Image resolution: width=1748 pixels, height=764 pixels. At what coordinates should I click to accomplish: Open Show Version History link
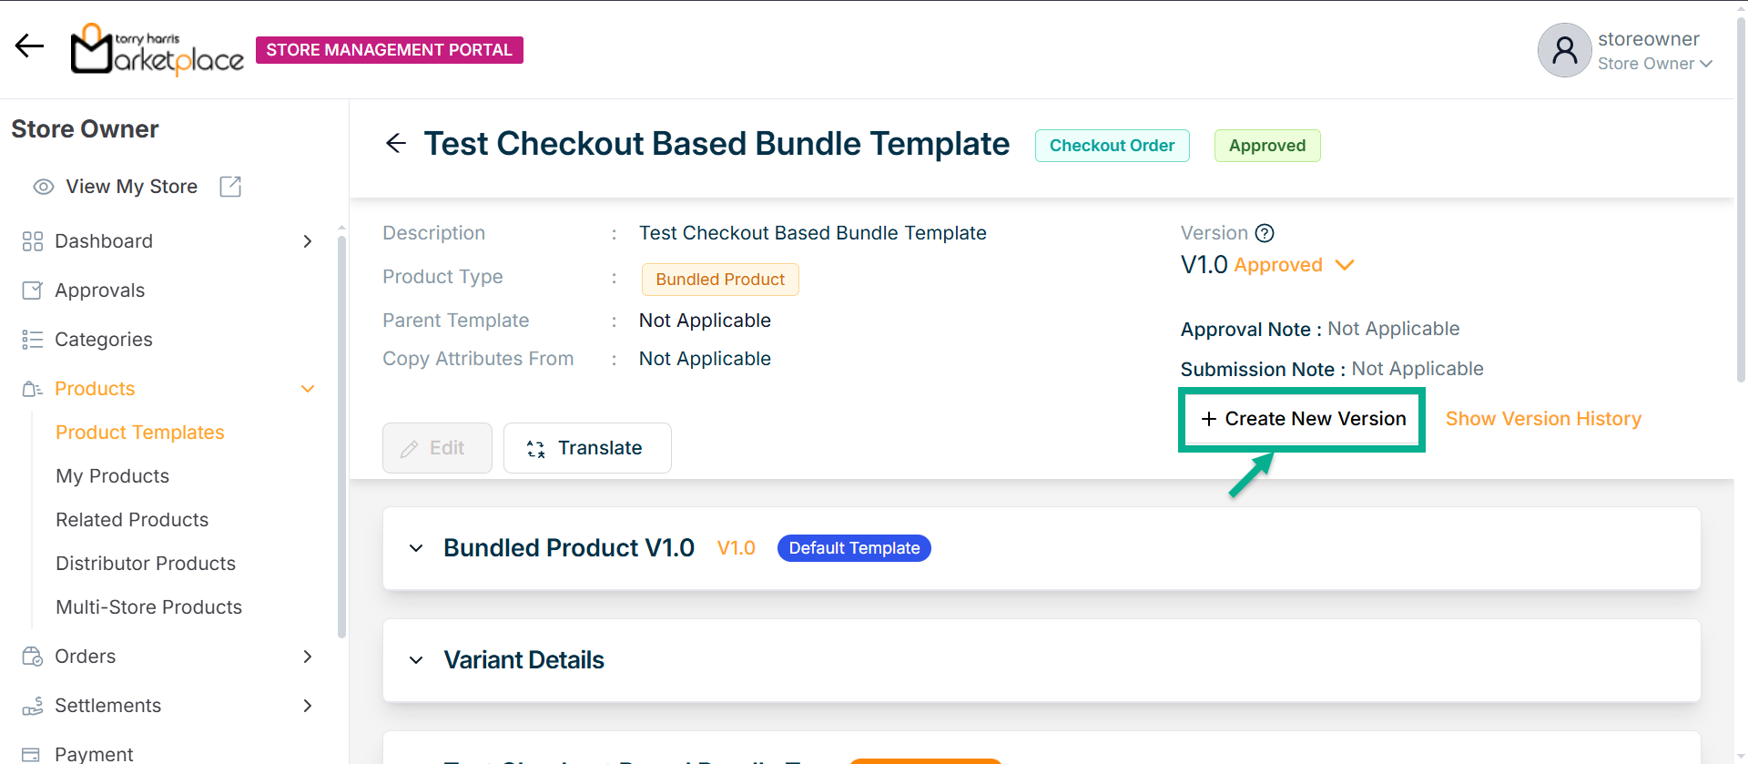[x=1543, y=419]
